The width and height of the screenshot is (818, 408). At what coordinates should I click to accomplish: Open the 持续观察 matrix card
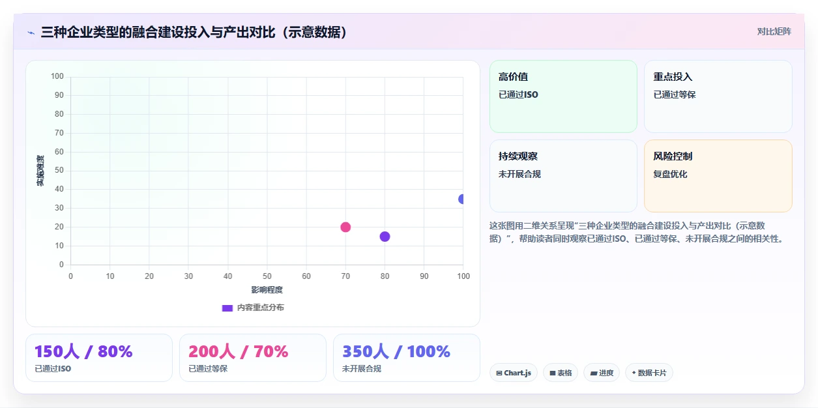(563, 176)
